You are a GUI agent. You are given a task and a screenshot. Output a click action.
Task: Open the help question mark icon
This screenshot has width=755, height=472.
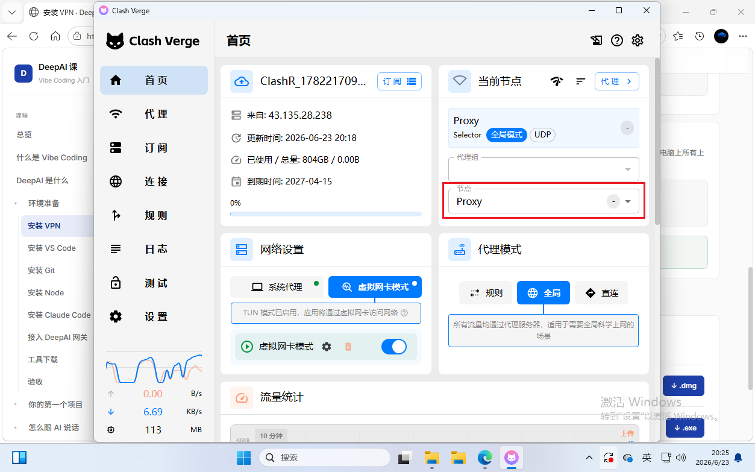coord(616,40)
